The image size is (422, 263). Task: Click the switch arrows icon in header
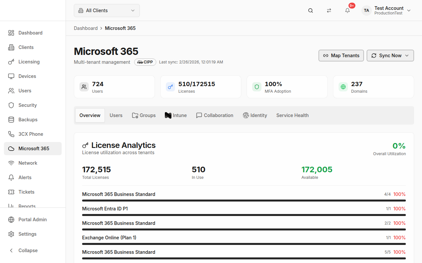[x=329, y=11]
